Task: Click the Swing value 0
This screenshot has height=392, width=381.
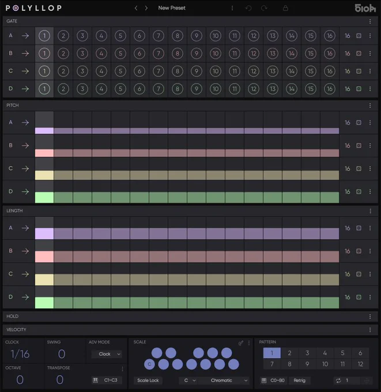Action: 62,354
